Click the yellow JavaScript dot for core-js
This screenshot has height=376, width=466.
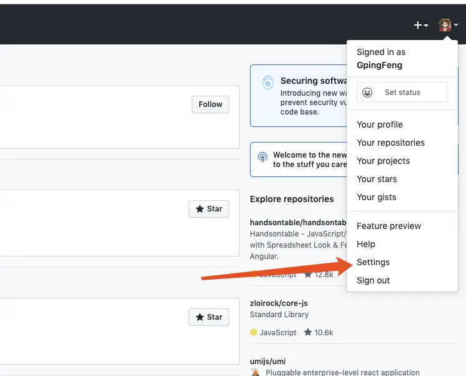254,332
